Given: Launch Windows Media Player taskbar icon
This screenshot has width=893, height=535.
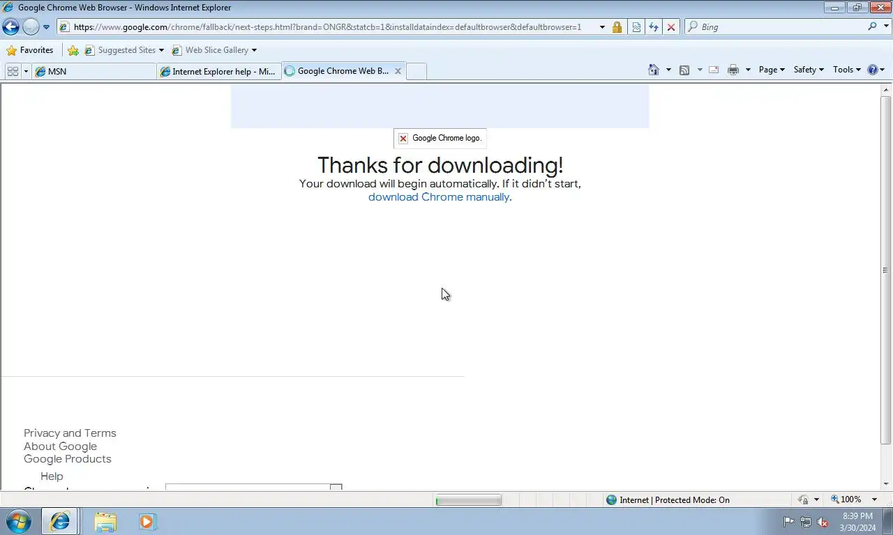Looking at the screenshot, I should point(147,521).
